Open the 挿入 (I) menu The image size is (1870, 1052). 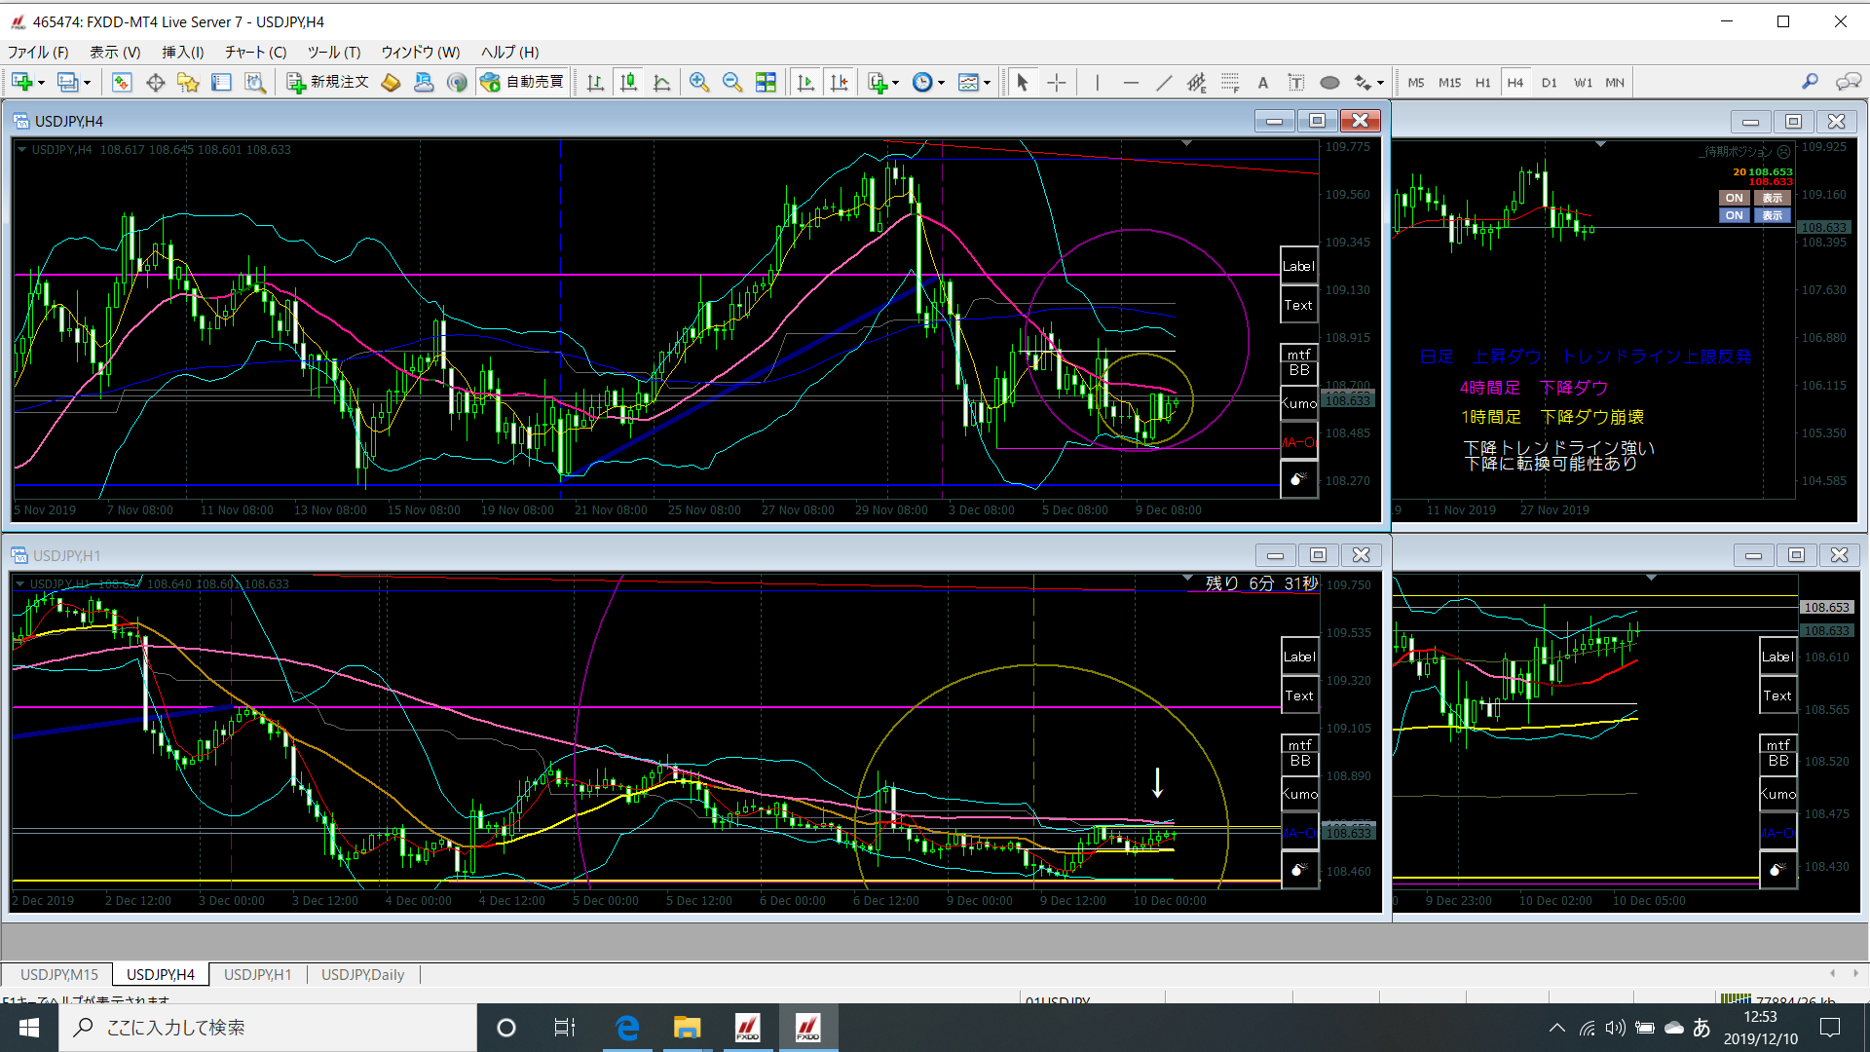coord(182,53)
